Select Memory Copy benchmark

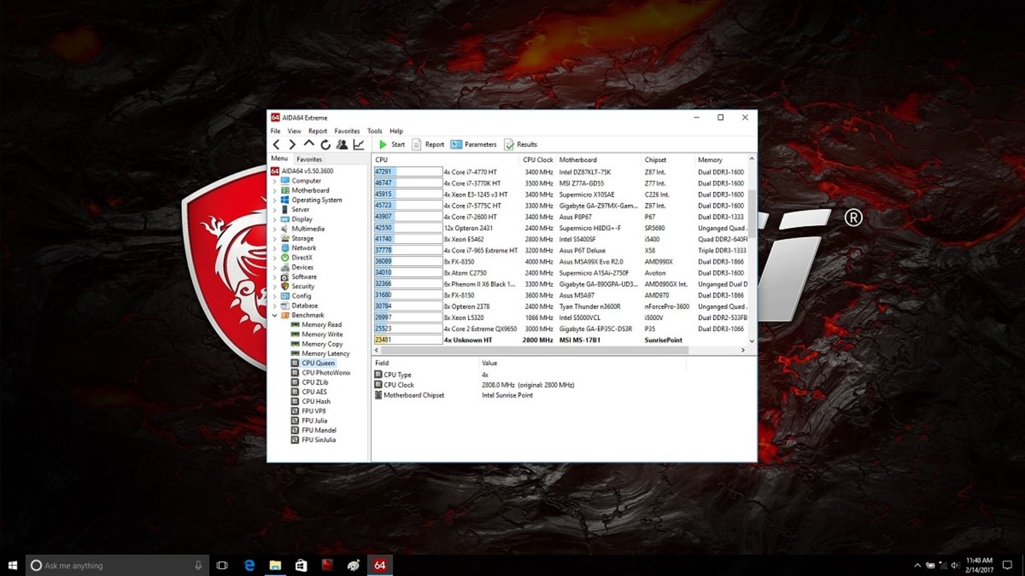[x=322, y=344]
